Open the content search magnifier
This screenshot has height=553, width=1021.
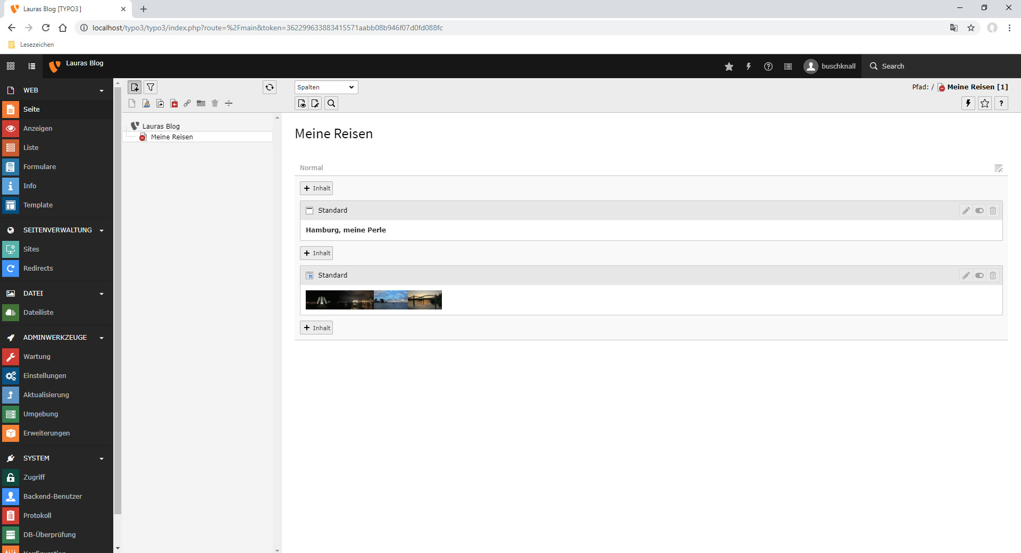pos(331,103)
